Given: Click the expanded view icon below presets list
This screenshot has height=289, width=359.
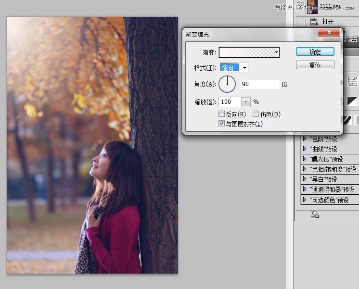Looking at the screenshot, I should (x=315, y=214).
